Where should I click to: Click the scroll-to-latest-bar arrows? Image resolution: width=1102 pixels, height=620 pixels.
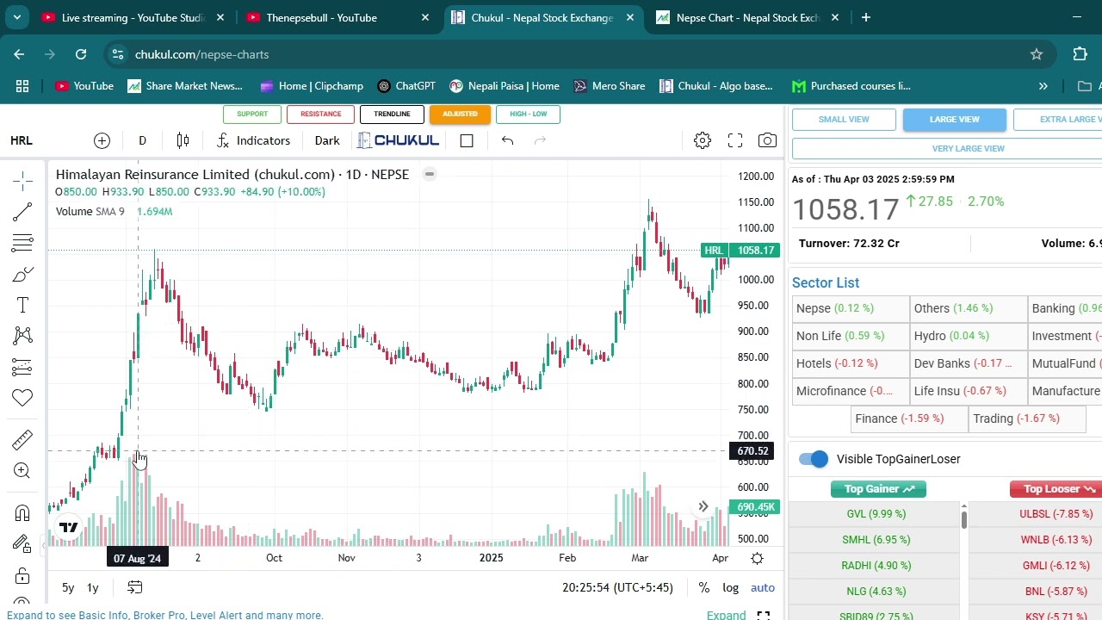click(703, 507)
